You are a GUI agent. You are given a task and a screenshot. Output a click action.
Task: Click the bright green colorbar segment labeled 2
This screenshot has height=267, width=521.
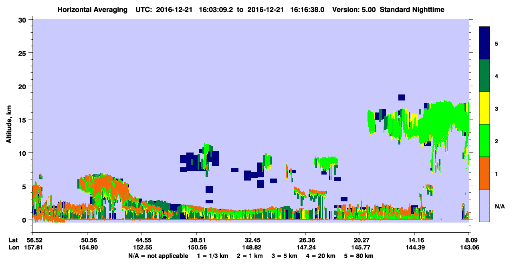click(485, 141)
